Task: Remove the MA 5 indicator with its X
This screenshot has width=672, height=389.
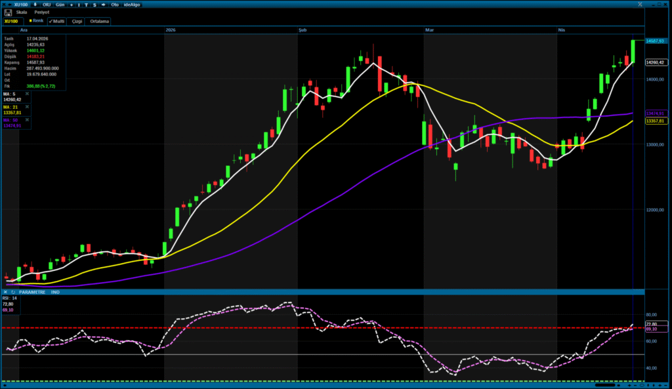Action: tap(28, 94)
